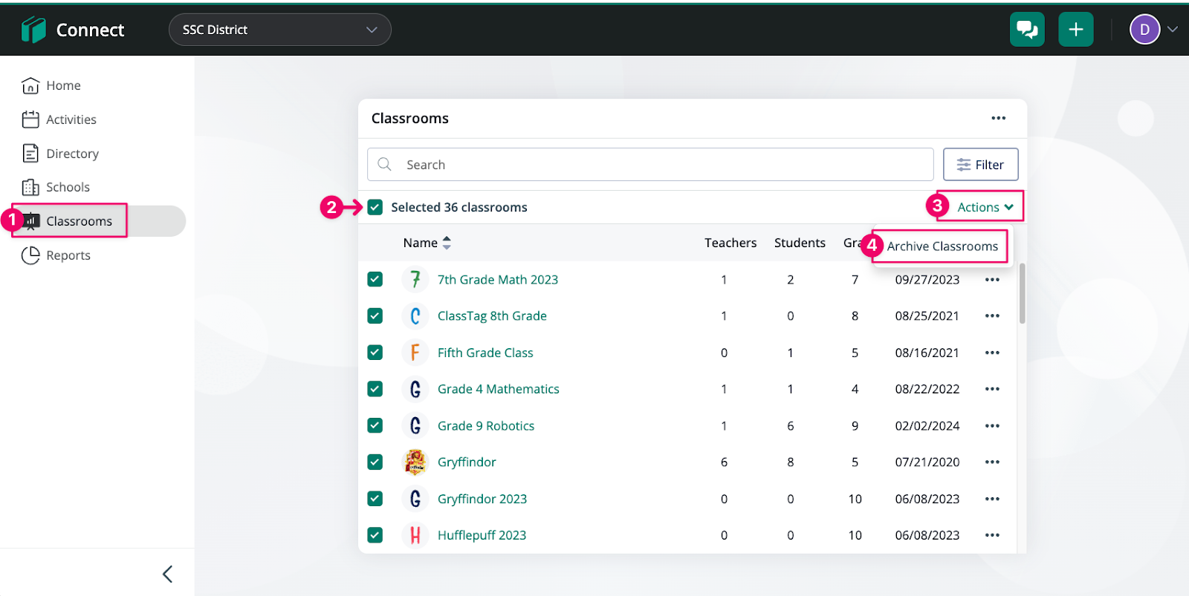Collapse the sidebar with left chevron
Viewport: 1189px width, 596px height.
coord(168,574)
